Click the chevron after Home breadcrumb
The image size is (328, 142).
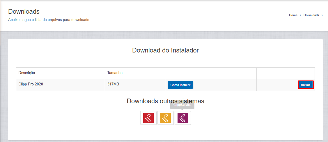click(300, 15)
